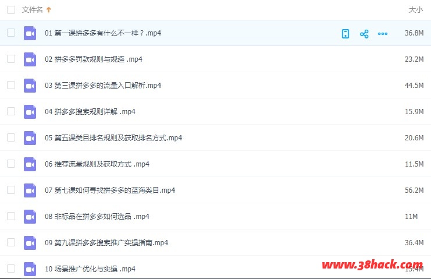The image size is (431, 279).
Task: Sort by the 文件名 column header
Action: point(33,10)
